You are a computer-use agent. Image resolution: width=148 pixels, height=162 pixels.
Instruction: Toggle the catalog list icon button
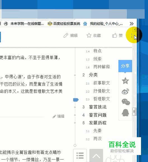point(80,155)
